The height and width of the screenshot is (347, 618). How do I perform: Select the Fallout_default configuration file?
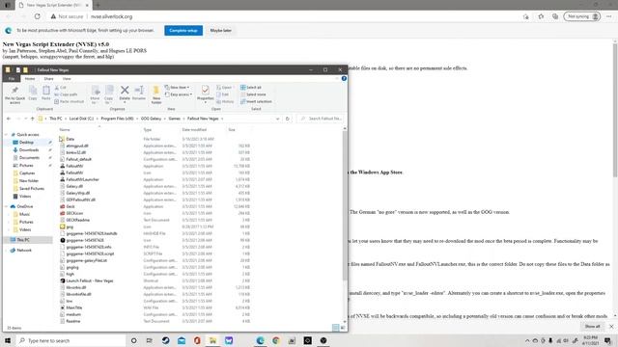pos(78,159)
